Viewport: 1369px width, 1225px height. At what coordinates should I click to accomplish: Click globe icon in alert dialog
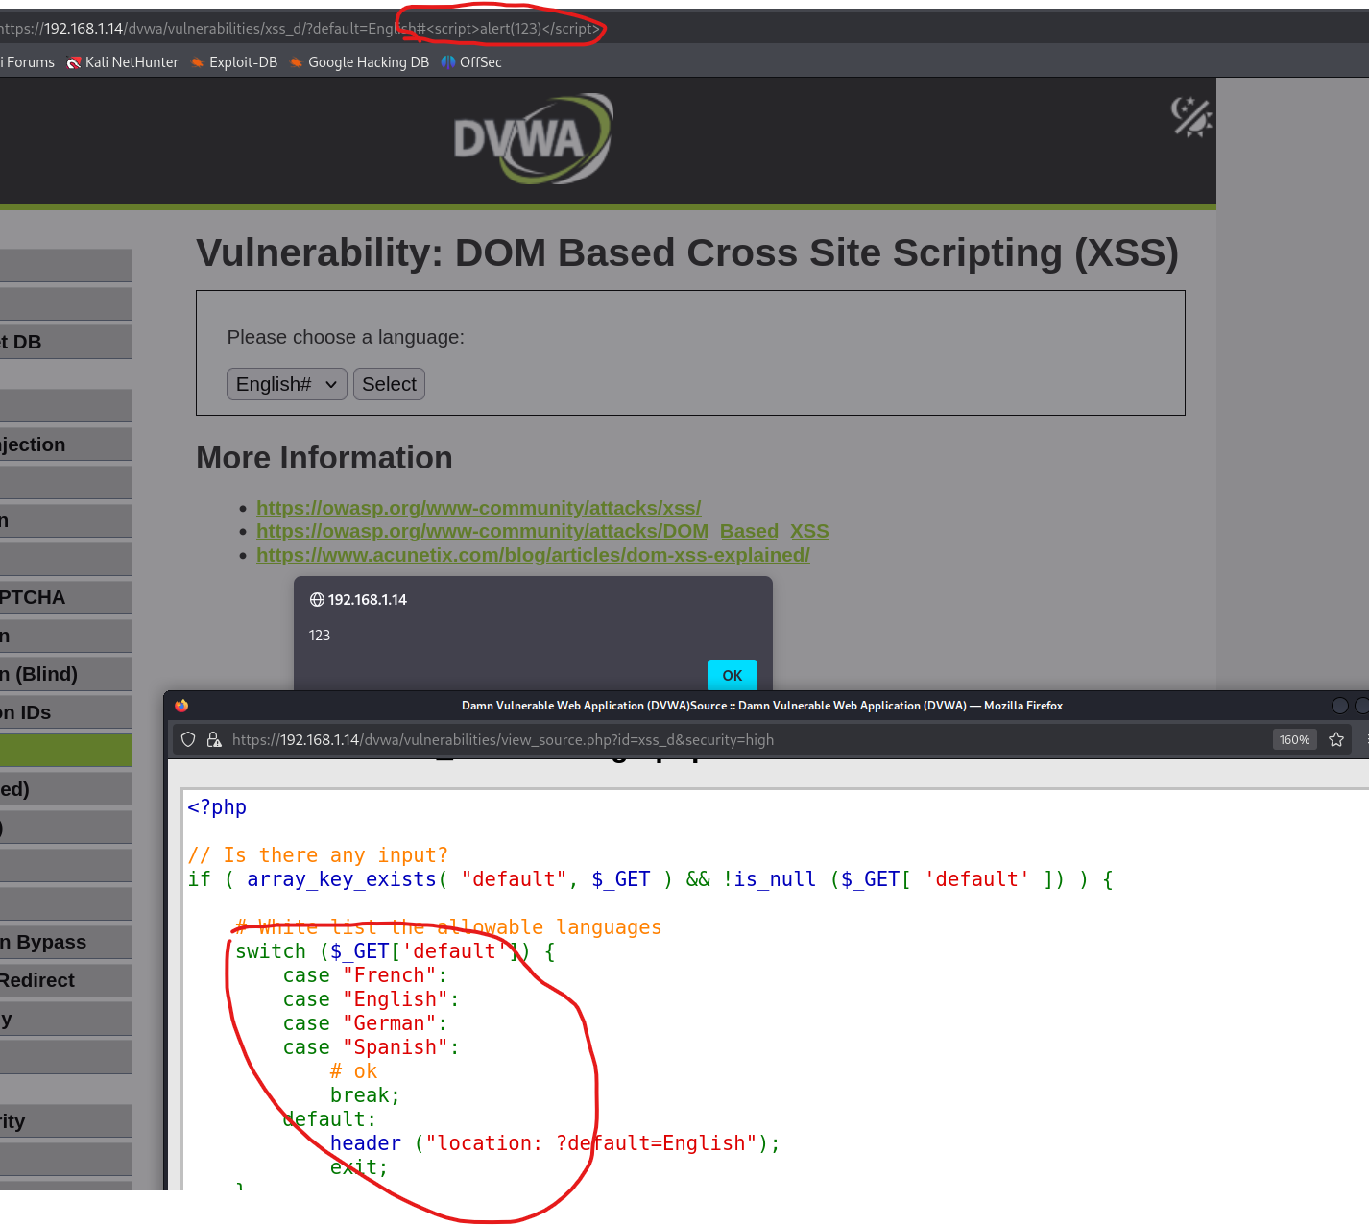click(317, 600)
